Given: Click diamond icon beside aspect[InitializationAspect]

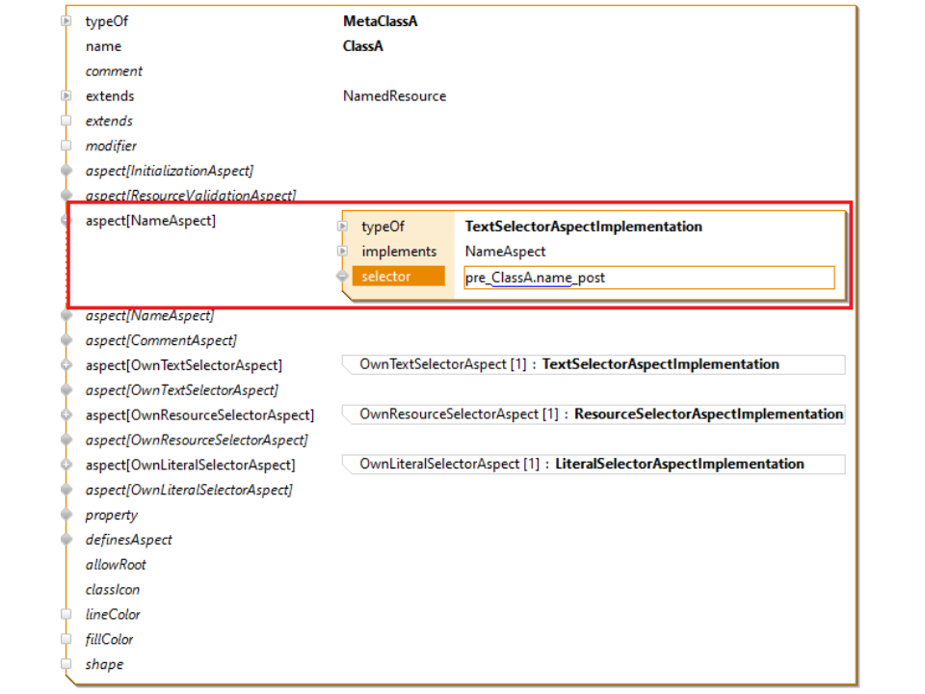Looking at the screenshot, I should click(x=66, y=171).
